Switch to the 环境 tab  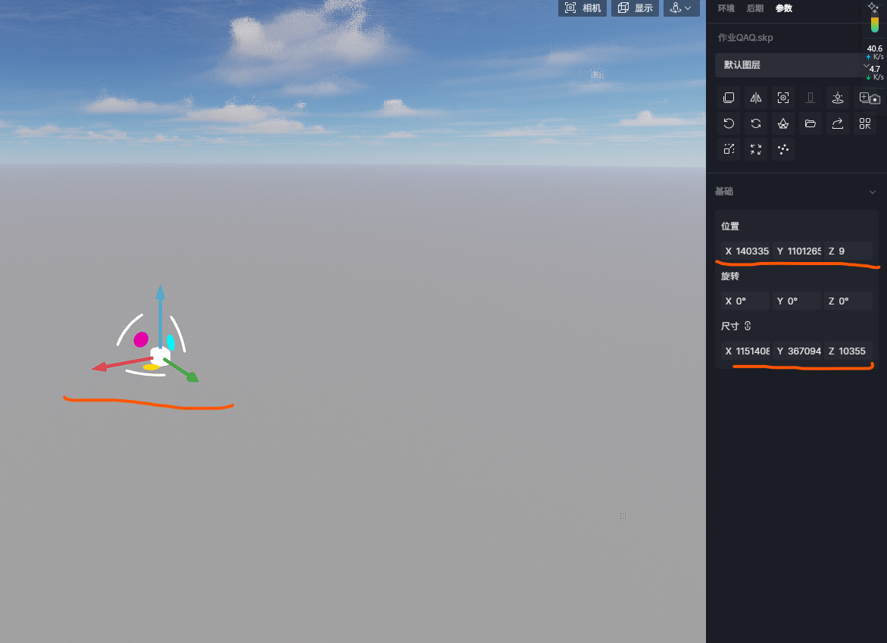click(726, 8)
